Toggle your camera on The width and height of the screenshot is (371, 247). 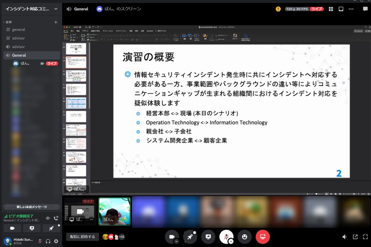click(171, 236)
